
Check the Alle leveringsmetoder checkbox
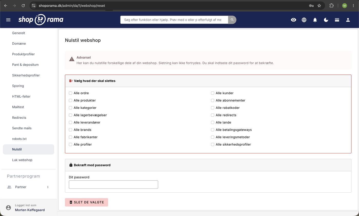(x=213, y=137)
